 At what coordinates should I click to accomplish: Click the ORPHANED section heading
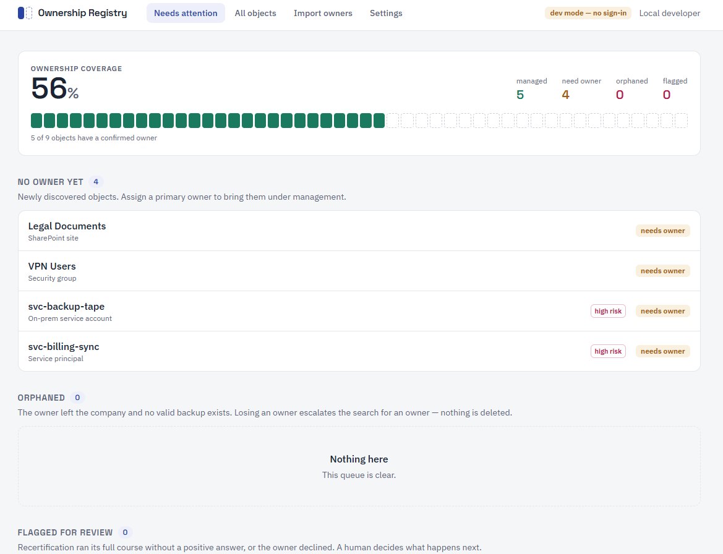(x=41, y=398)
